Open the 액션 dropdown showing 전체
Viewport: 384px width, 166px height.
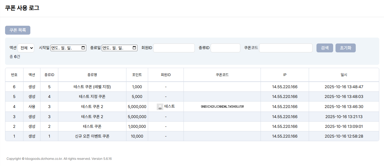tap(26, 48)
